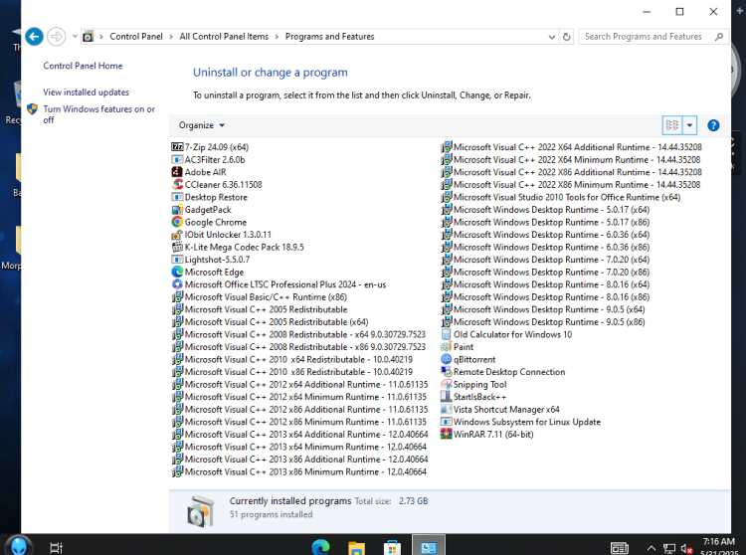
Task: Select AC3Filter 2.6.0b entry
Action: click(209, 159)
